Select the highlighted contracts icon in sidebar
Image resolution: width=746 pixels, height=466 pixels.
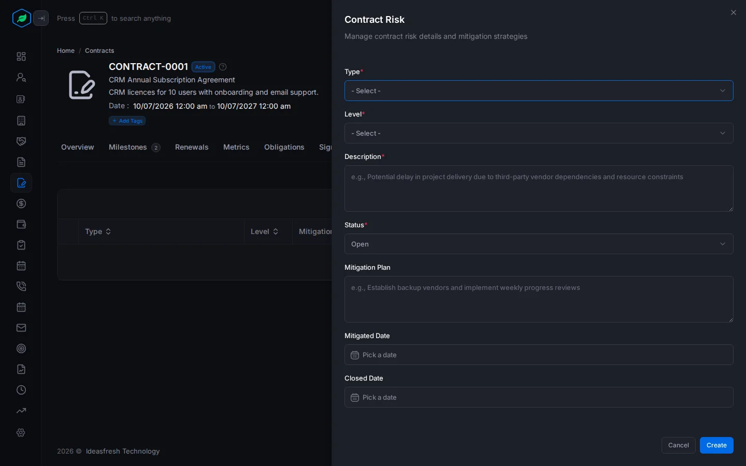tap(21, 183)
